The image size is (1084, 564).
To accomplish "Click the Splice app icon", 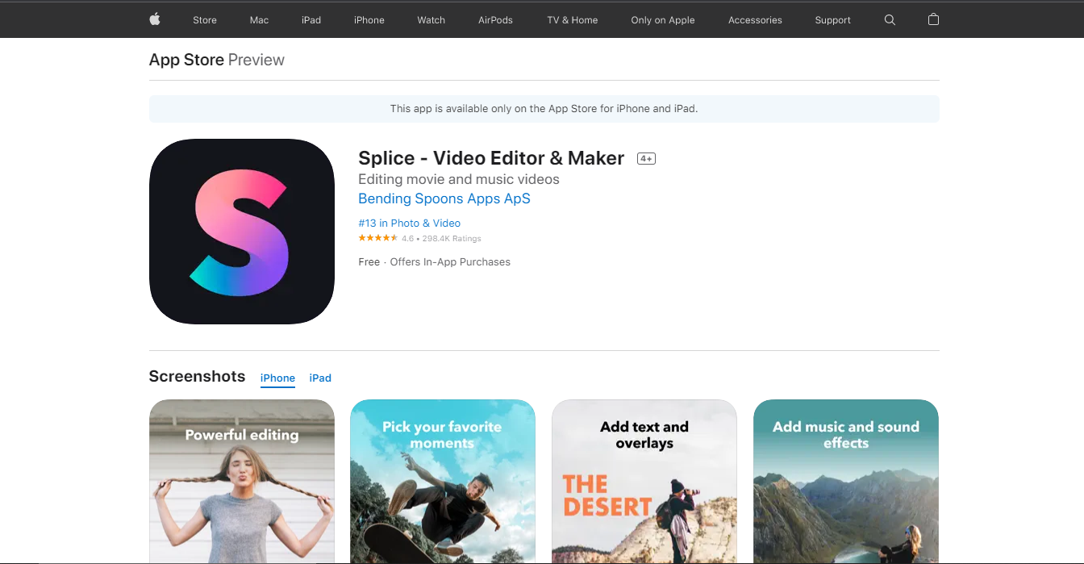I will 242,232.
